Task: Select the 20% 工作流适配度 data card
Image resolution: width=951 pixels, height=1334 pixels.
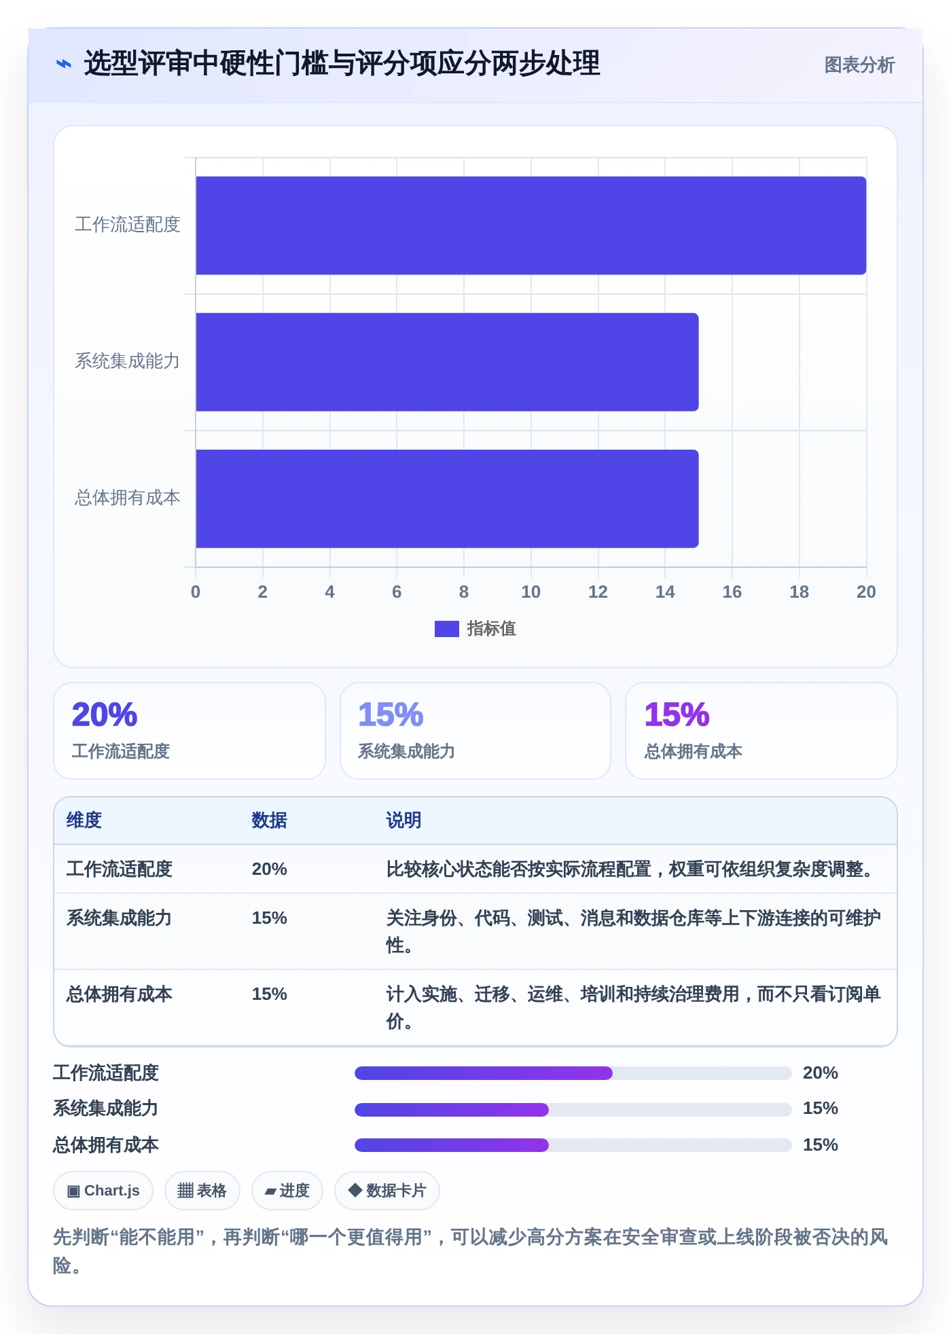Action: [x=190, y=731]
